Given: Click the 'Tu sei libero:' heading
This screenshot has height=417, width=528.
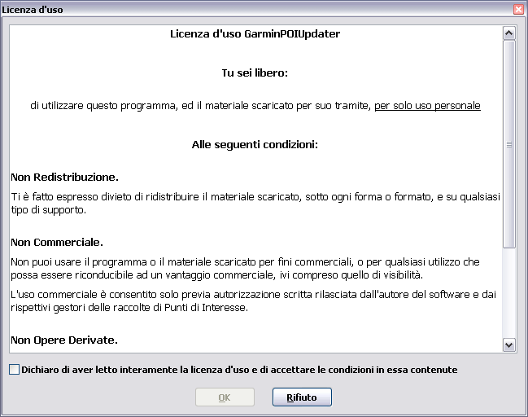Looking at the screenshot, I should (255, 73).
